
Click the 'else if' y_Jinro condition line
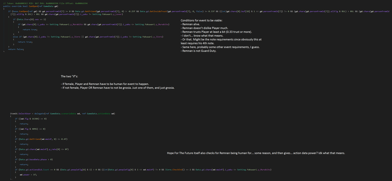(x=88, y=37)
